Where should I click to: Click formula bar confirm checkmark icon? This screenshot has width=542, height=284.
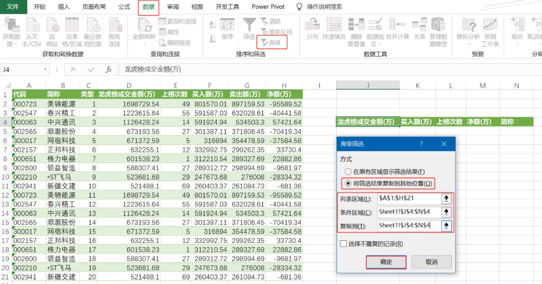tap(91, 69)
